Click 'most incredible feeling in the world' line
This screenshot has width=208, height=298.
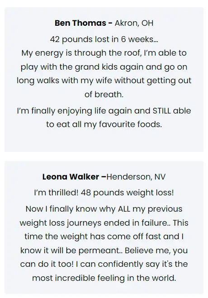pos(104,278)
